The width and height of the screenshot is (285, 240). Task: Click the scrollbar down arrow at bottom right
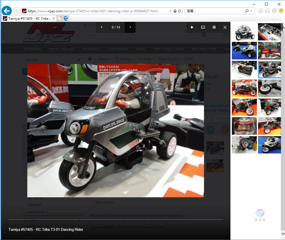[283, 233]
